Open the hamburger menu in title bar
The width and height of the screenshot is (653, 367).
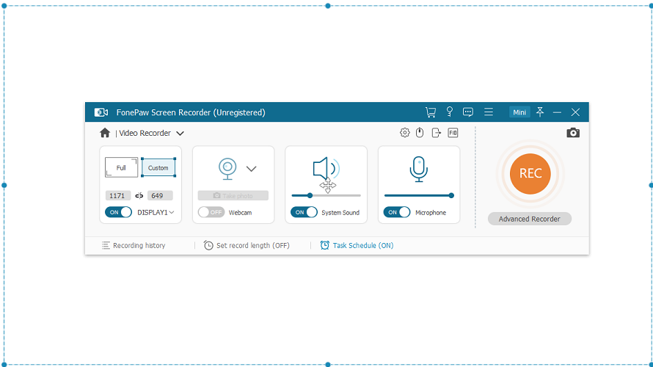(x=489, y=112)
